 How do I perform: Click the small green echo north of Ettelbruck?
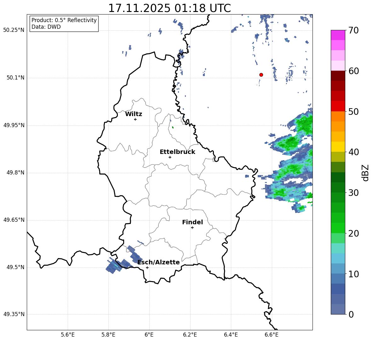173,127
